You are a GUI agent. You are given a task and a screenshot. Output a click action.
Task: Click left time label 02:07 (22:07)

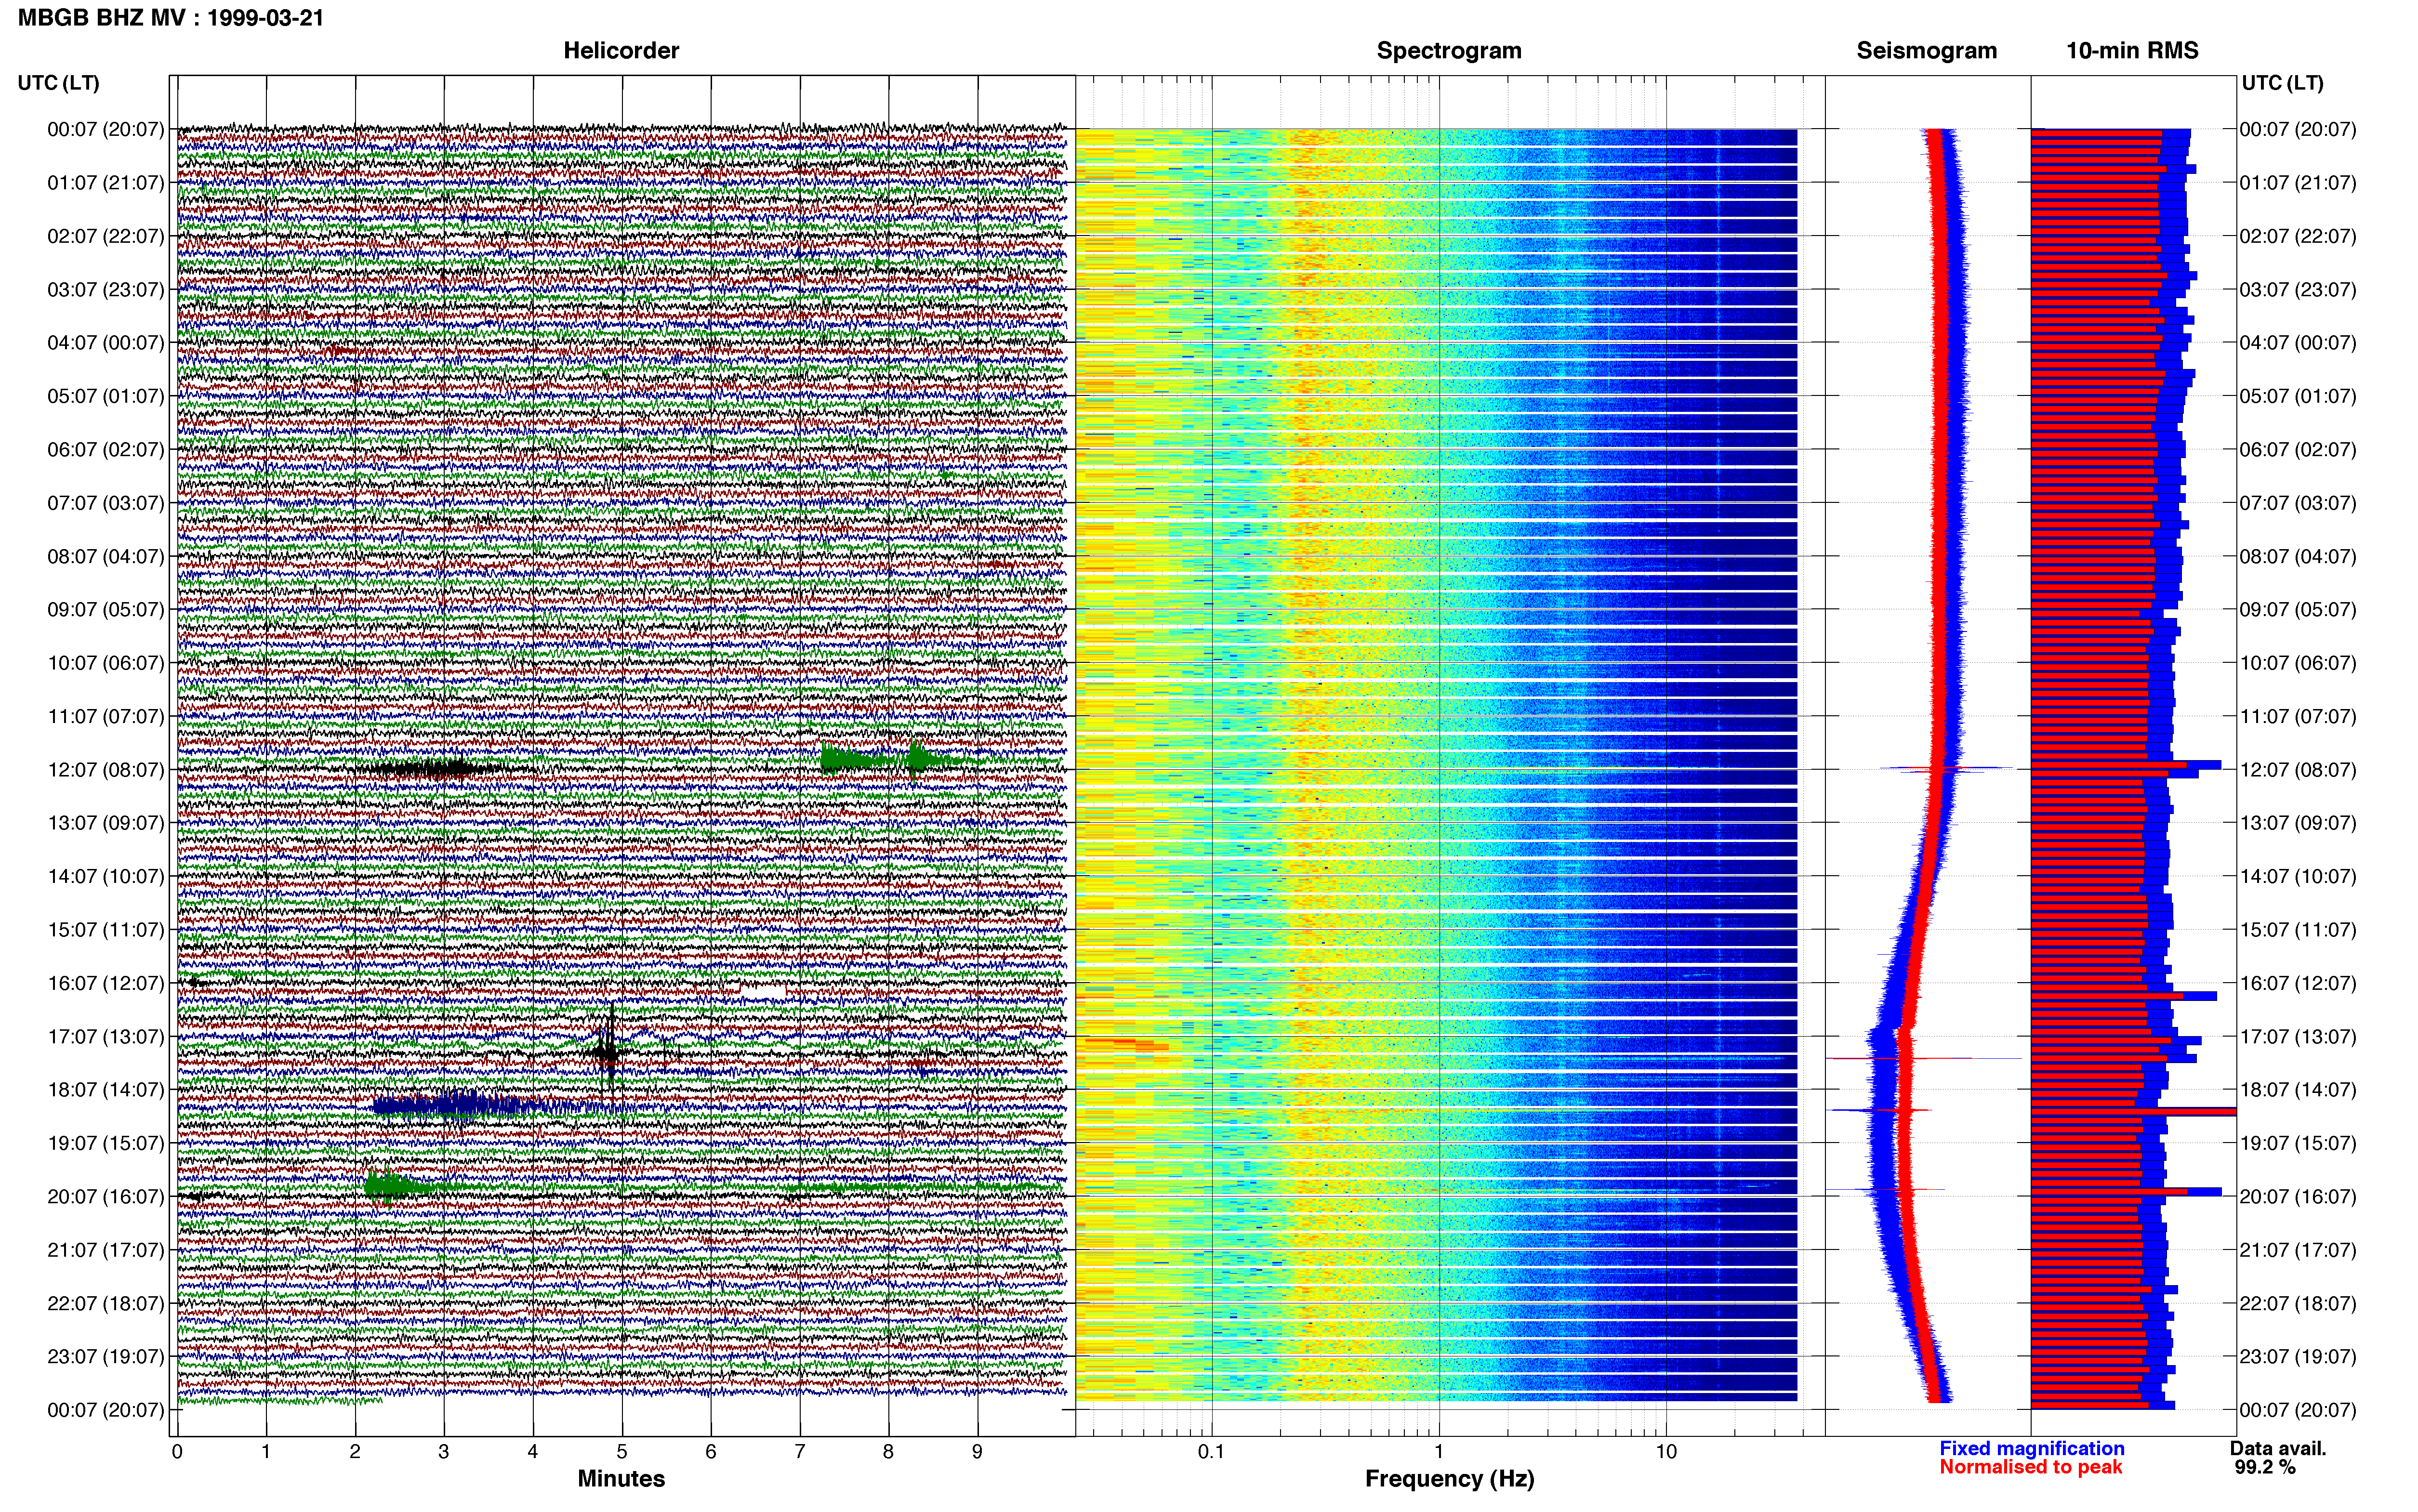pos(105,236)
